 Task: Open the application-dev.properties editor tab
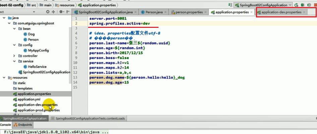click(281, 12)
